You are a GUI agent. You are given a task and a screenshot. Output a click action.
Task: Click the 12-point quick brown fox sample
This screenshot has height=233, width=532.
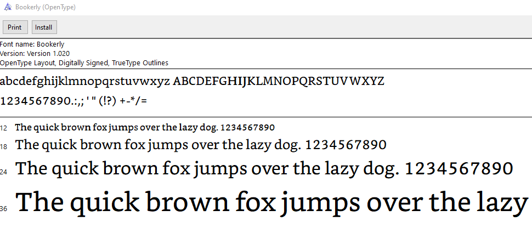(x=145, y=128)
